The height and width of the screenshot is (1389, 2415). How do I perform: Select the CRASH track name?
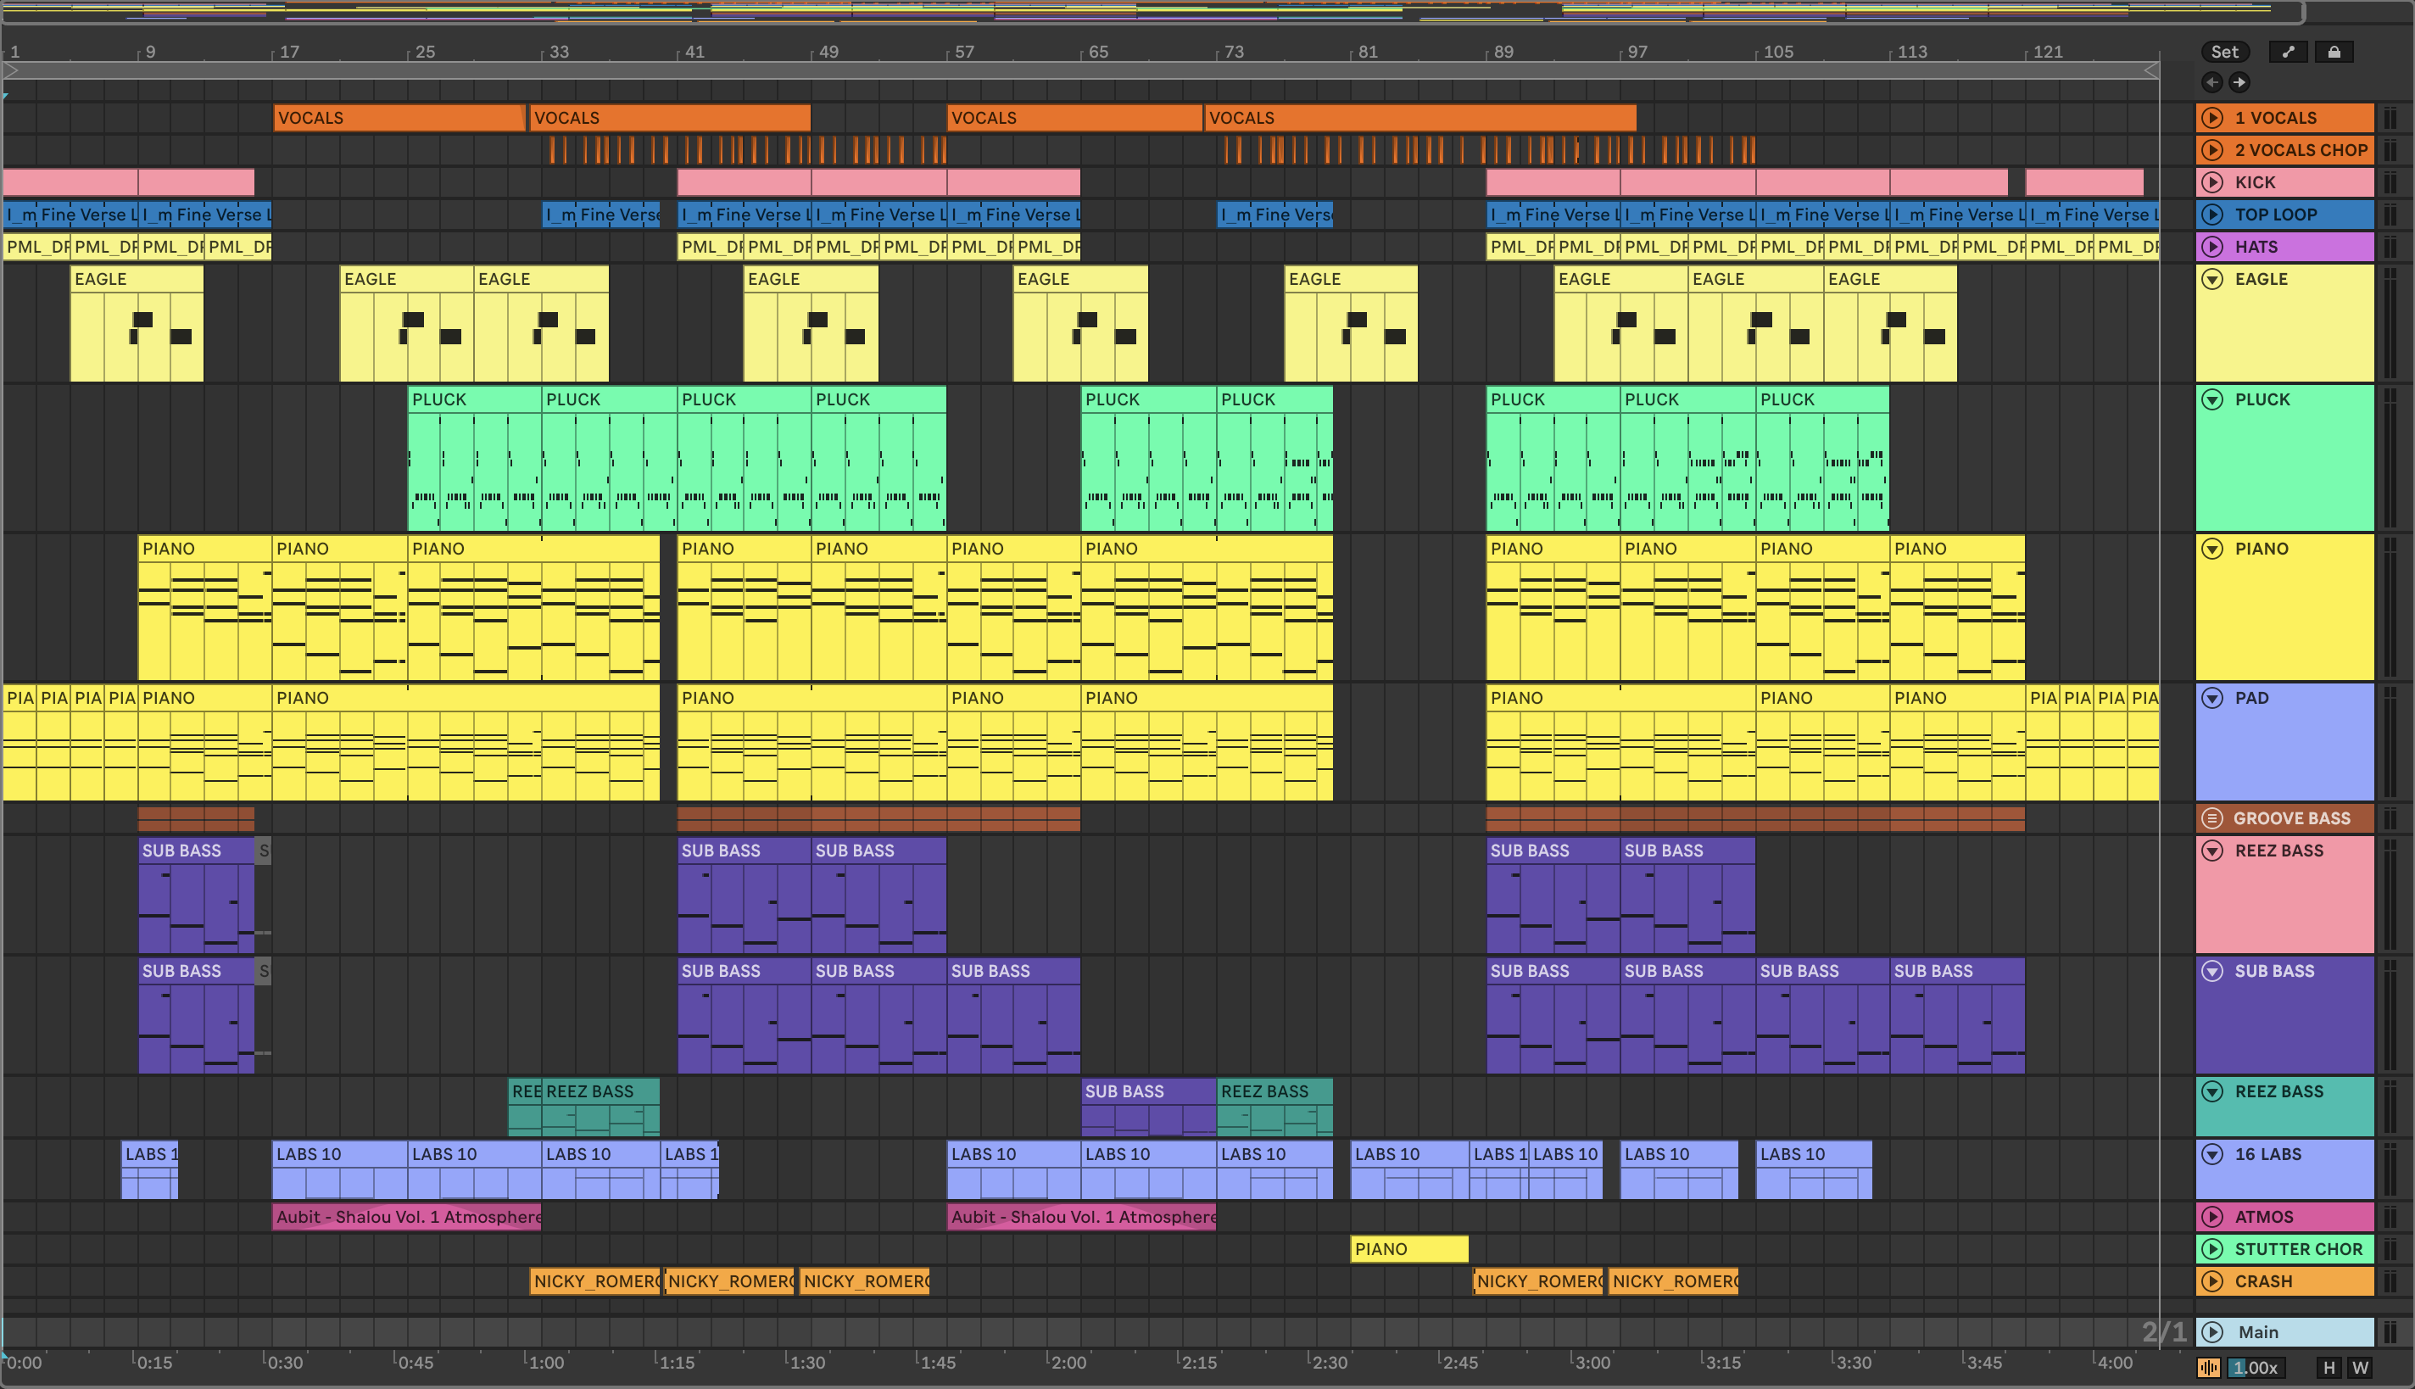(x=2263, y=1282)
